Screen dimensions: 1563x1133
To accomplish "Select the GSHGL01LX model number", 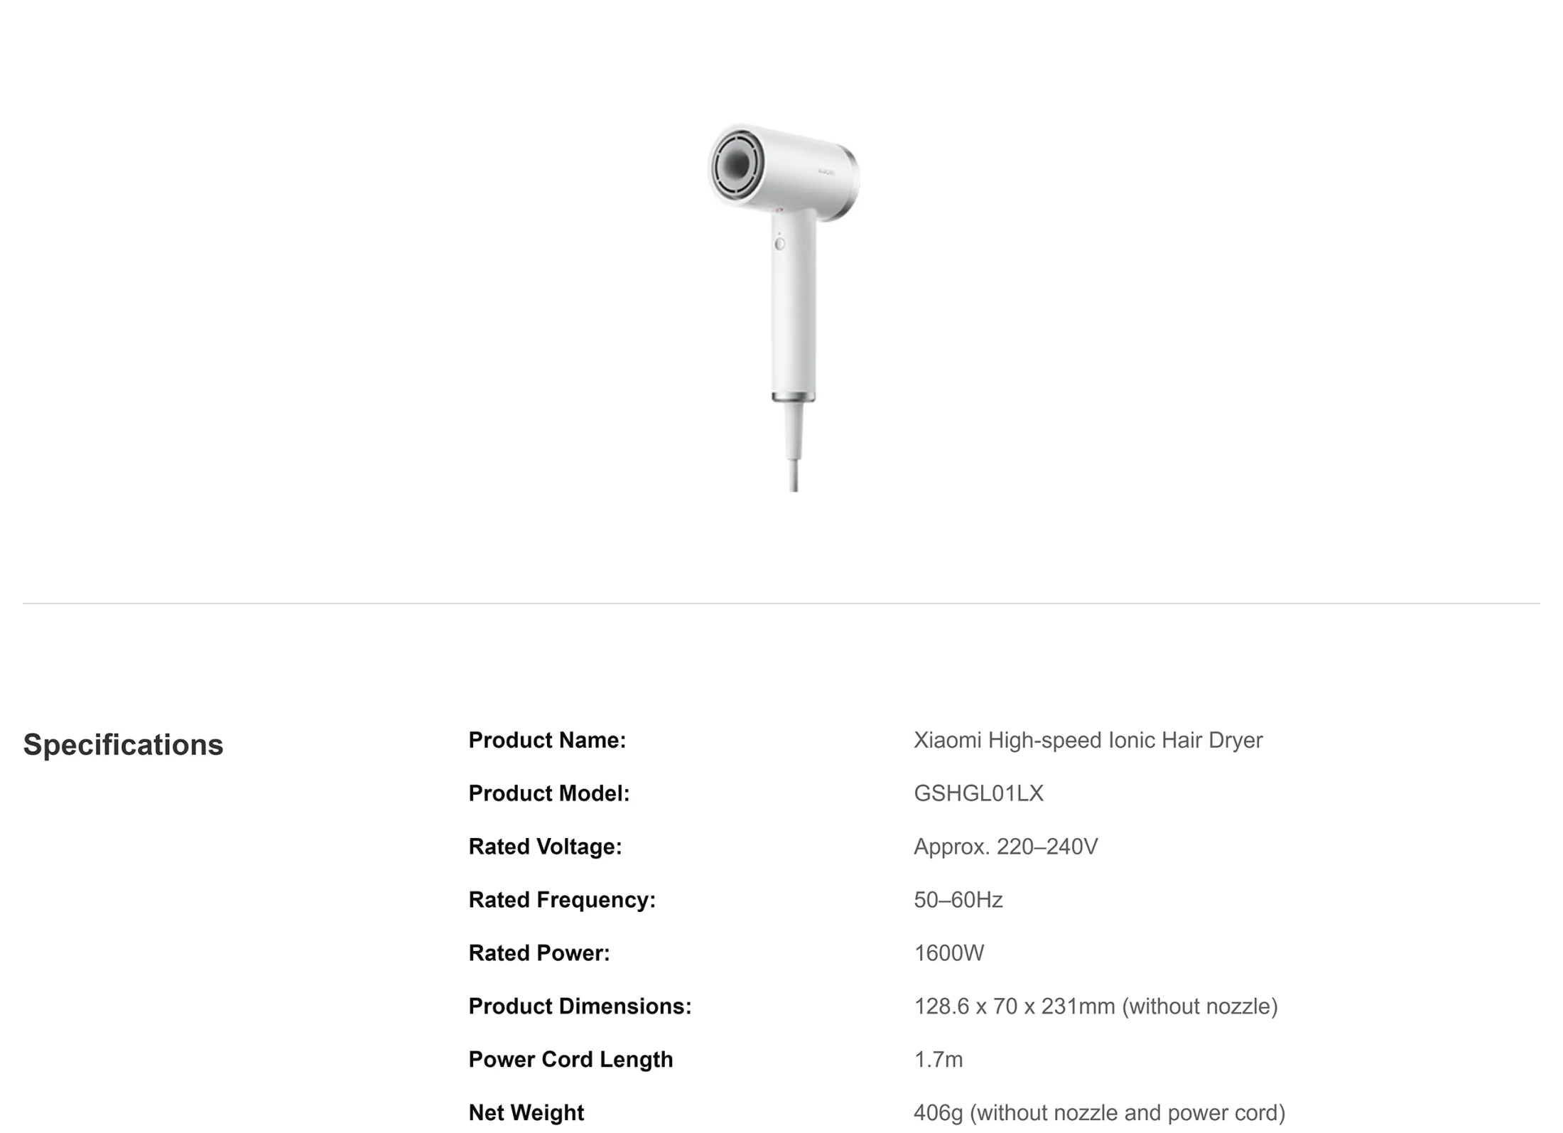I will (978, 793).
